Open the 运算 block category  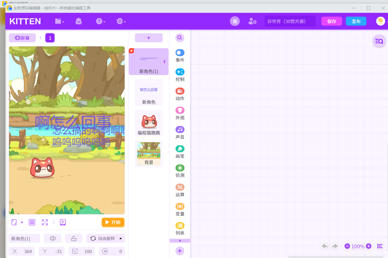pyautogui.click(x=180, y=191)
